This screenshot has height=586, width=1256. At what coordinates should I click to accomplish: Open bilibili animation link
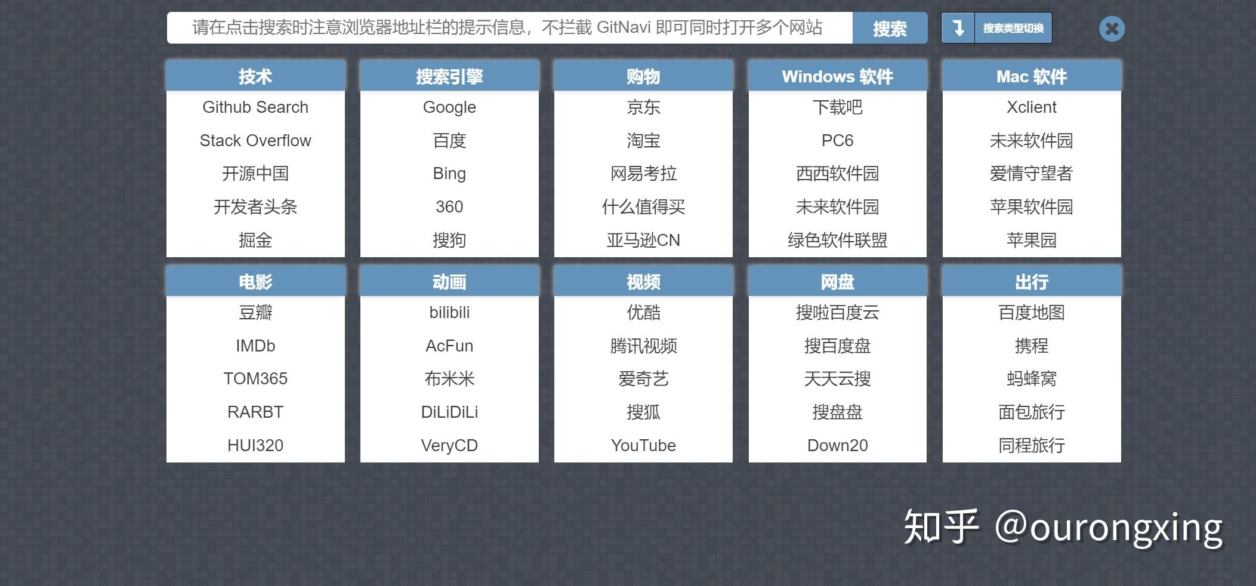[449, 313]
